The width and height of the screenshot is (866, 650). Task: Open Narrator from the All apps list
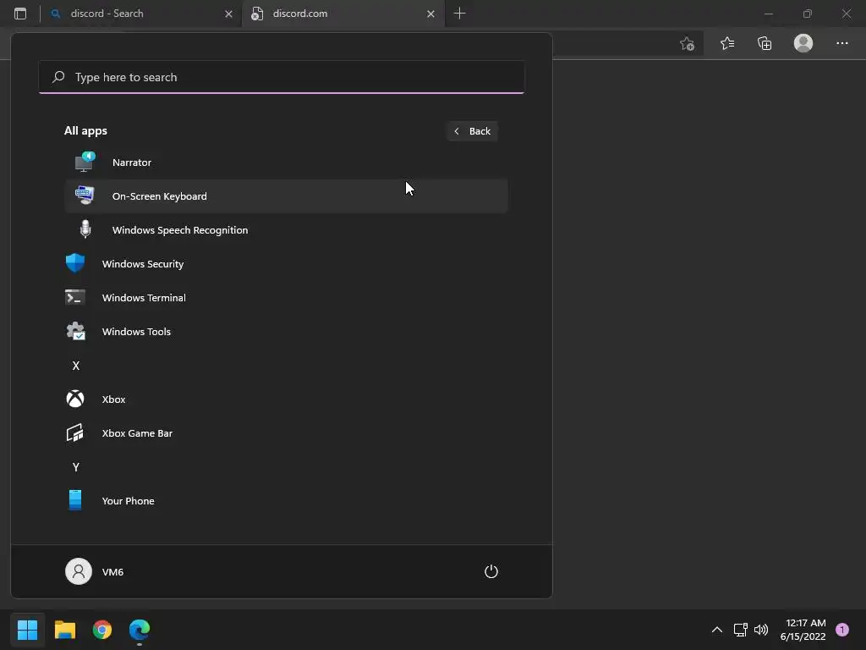coord(286,162)
